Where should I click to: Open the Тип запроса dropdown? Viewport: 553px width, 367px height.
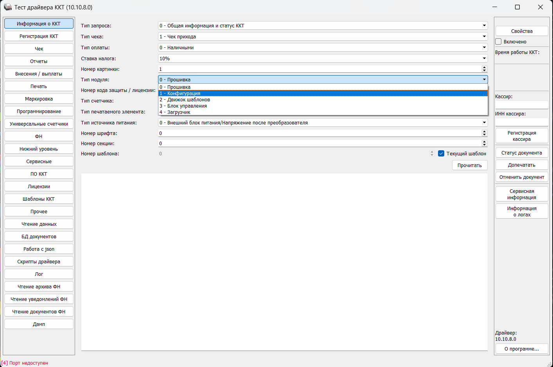click(x=323, y=25)
